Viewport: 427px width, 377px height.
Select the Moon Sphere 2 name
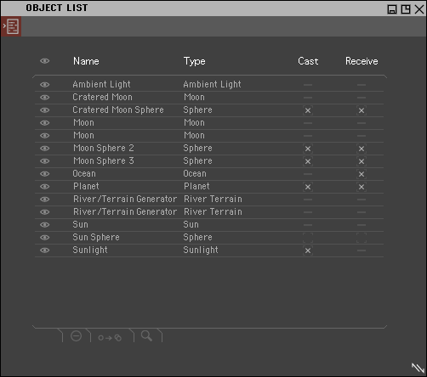104,148
